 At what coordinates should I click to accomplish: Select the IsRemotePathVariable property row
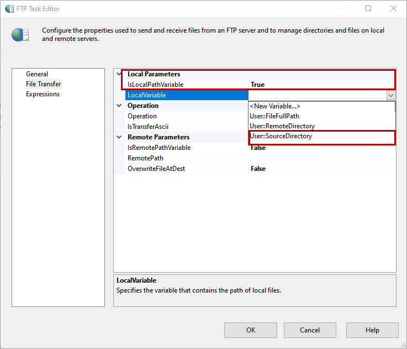pos(159,148)
